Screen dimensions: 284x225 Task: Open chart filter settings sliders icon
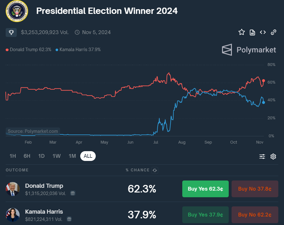[262, 156]
